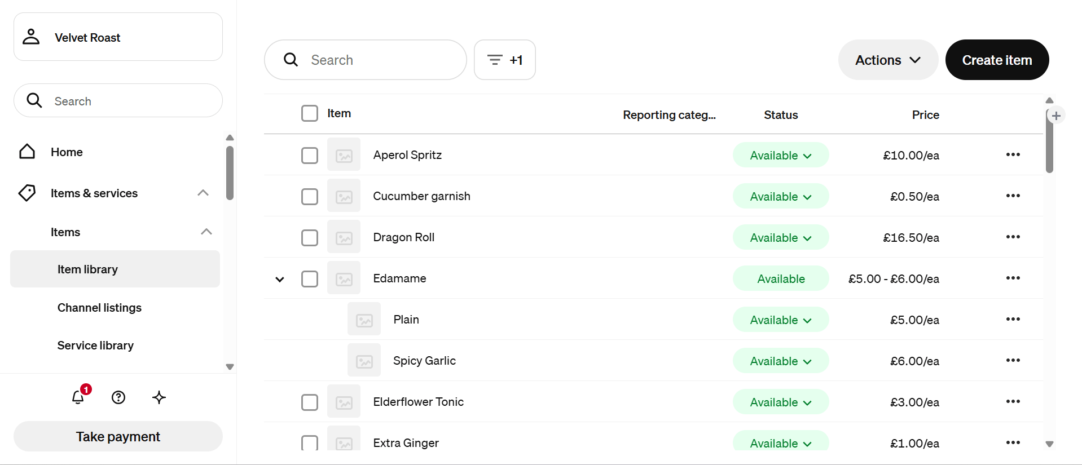Open Item library page

115,269
